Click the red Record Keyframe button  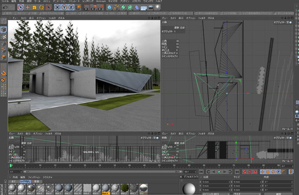(244, 172)
